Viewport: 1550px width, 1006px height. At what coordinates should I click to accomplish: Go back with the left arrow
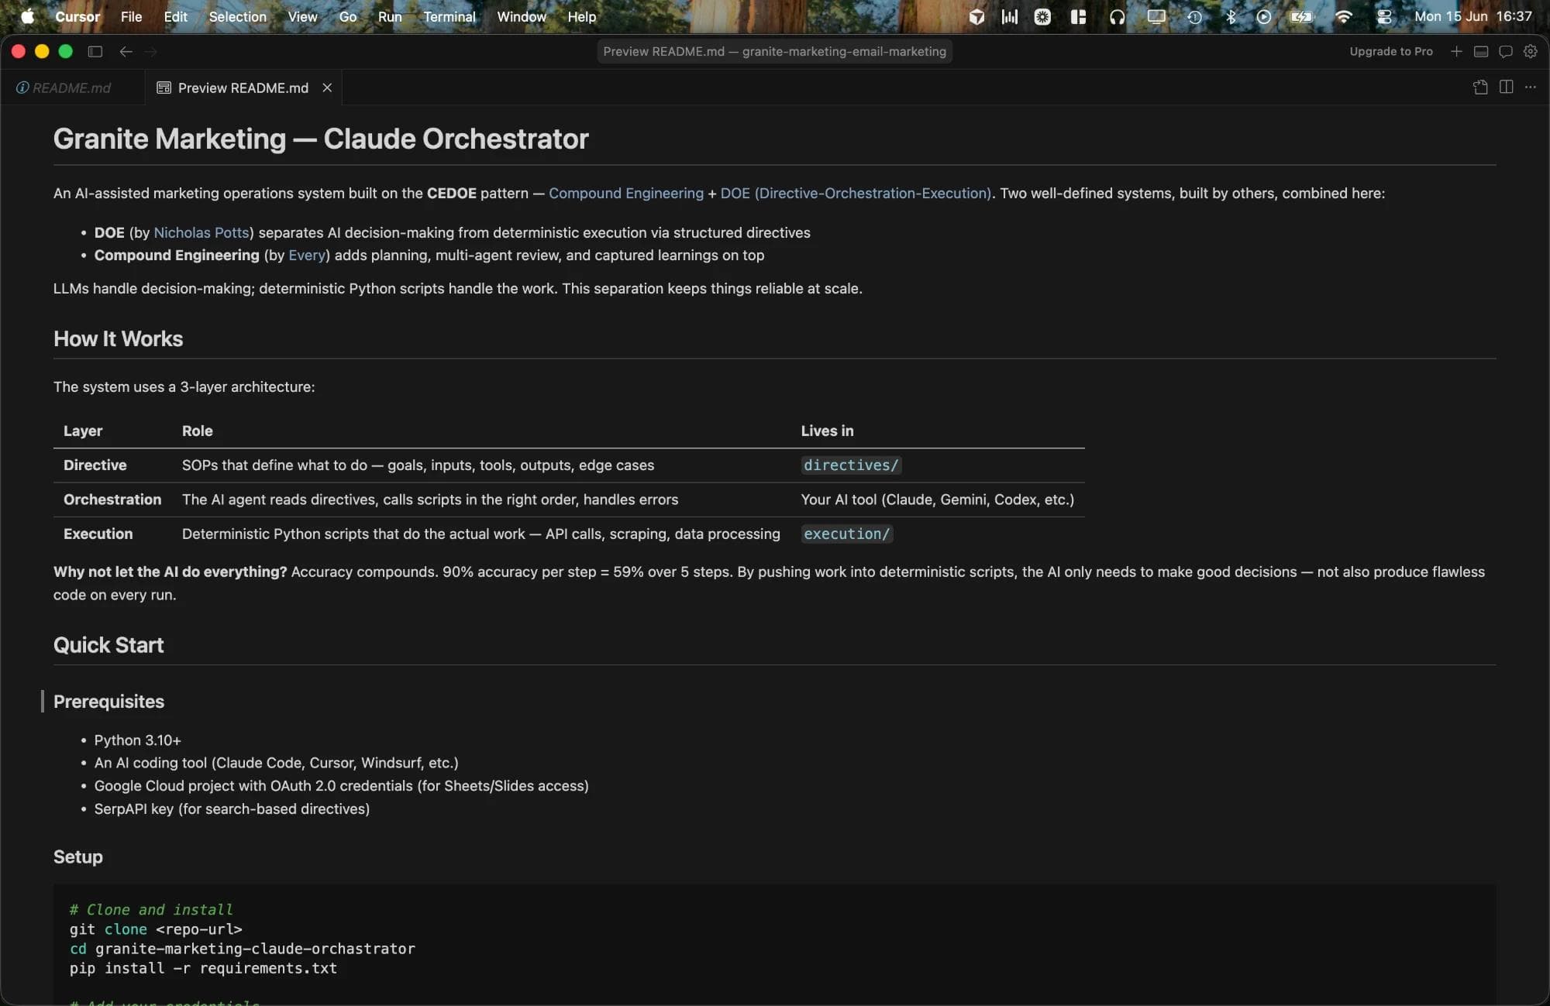pyautogui.click(x=126, y=51)
